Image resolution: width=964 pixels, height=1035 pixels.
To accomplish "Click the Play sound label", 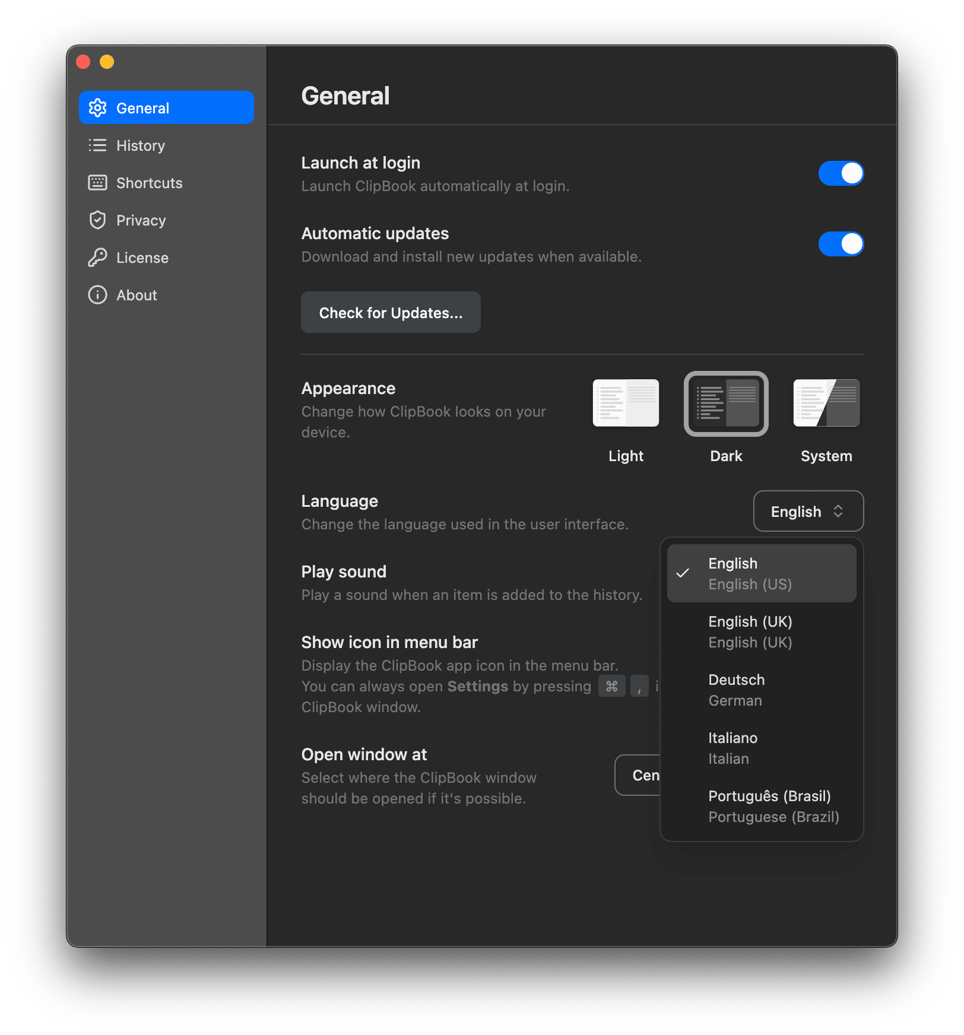I will point(344,572).
